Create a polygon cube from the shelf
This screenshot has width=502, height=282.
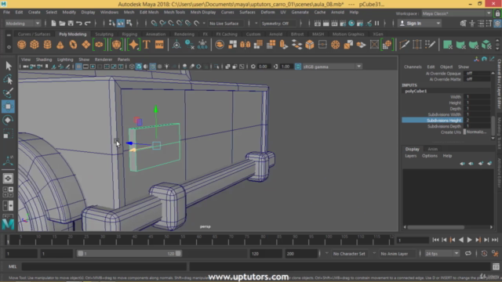[x=35, y=45]
